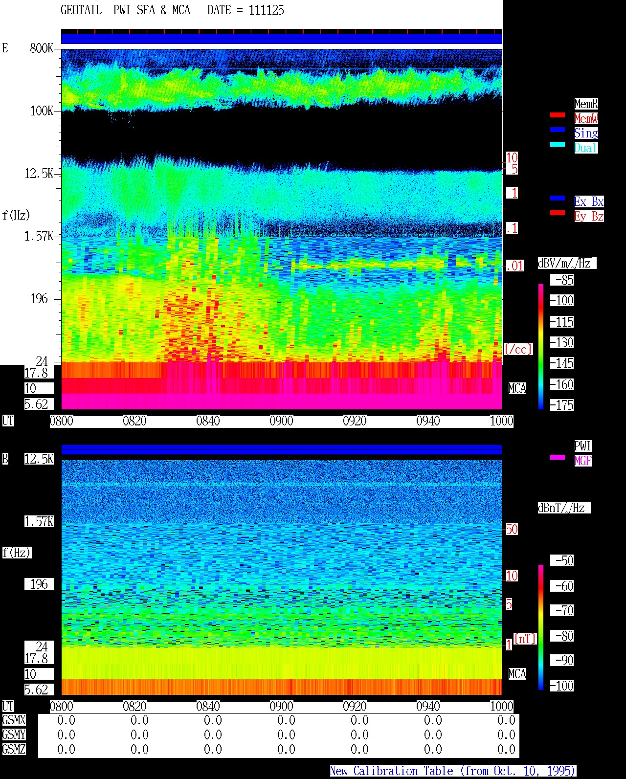
Task: Click the GSMX row label
Action: click(14, 720)
